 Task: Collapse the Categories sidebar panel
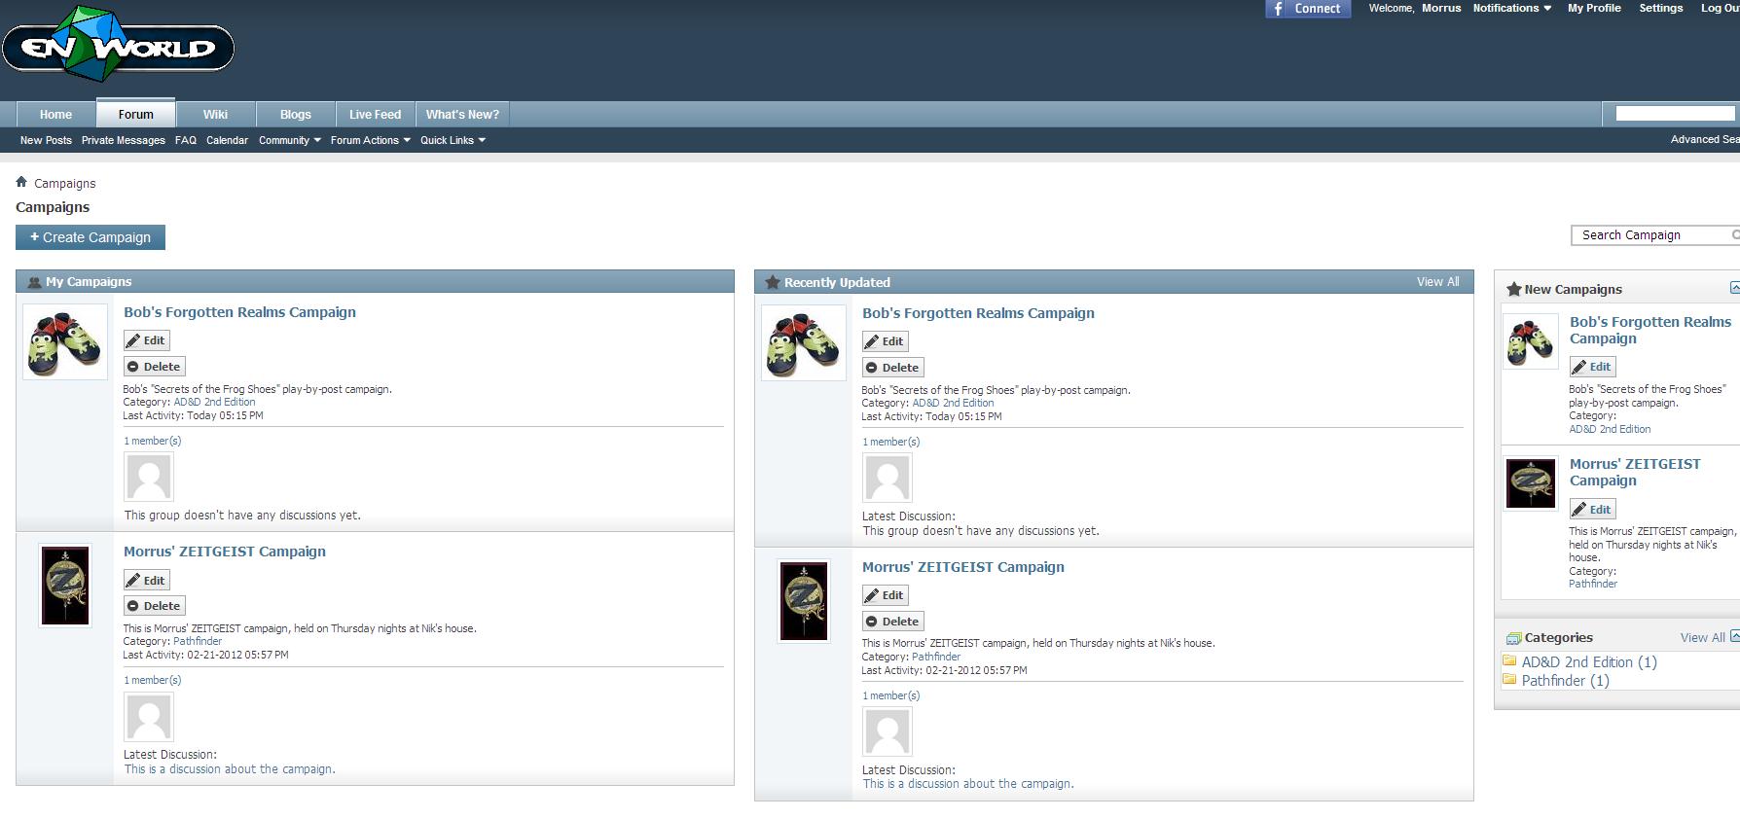[1734, 636]
